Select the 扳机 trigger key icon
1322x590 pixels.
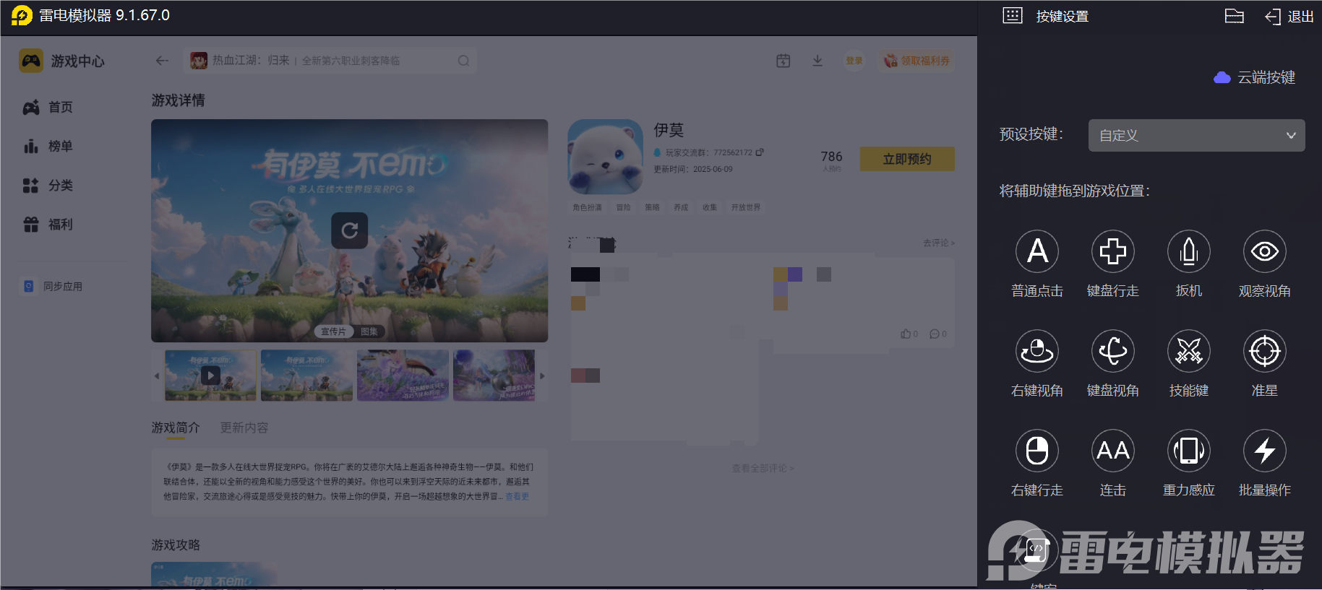(1189, 251)
